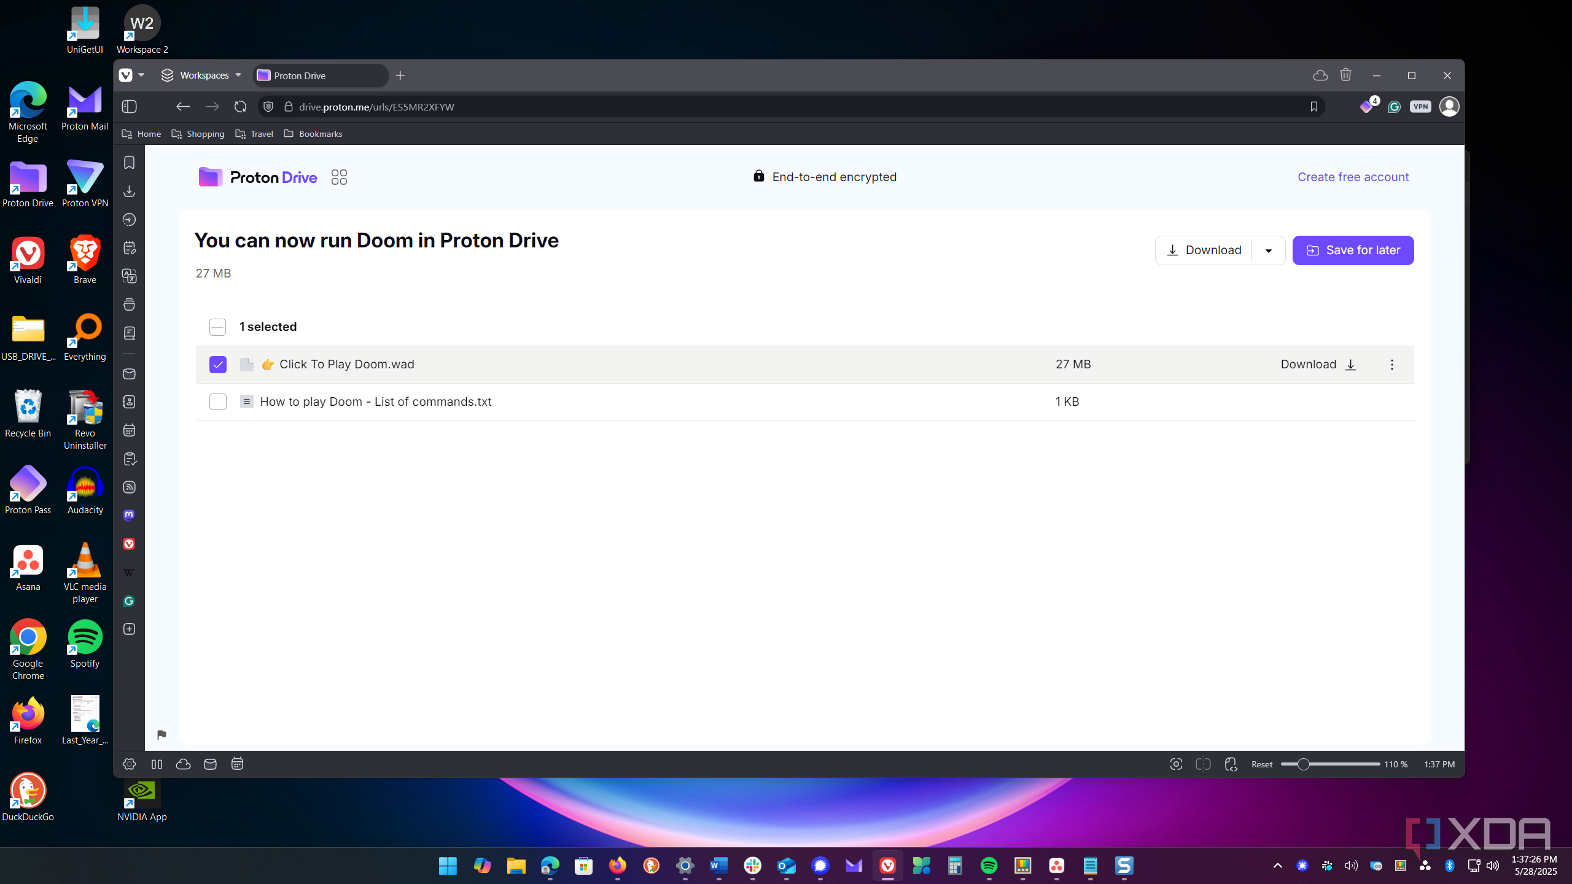The width and height of the screenshot is (1572, 884).
Task: Add a new web panel
Action: pyautogui.click(x=130, y=629)
